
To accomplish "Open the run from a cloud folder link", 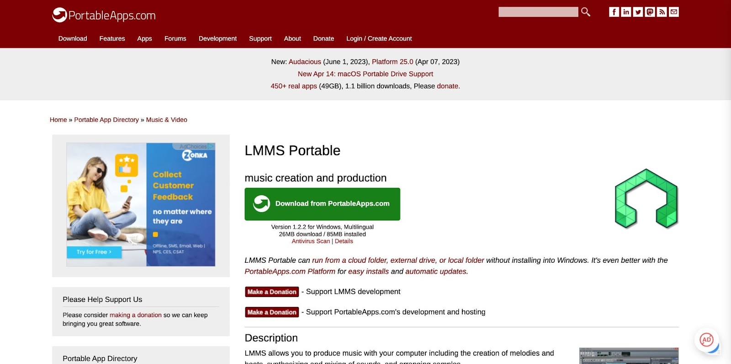I will 398,260.
